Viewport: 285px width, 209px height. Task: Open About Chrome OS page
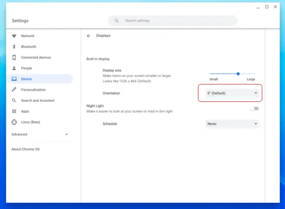pos(26,149)
